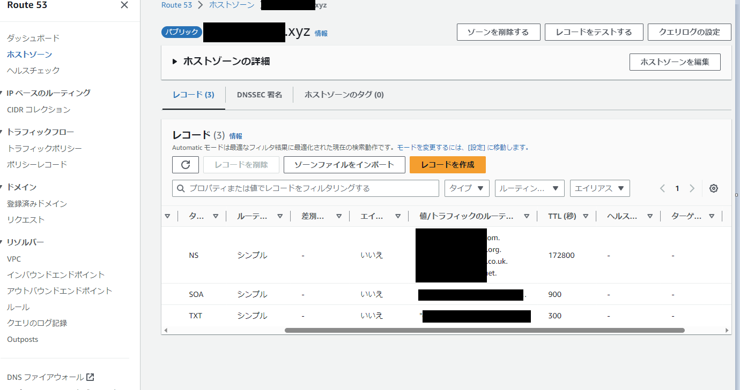Click the クエリログの設定 button
Screen dimensions: 740x390
click(x=690, y=32)
